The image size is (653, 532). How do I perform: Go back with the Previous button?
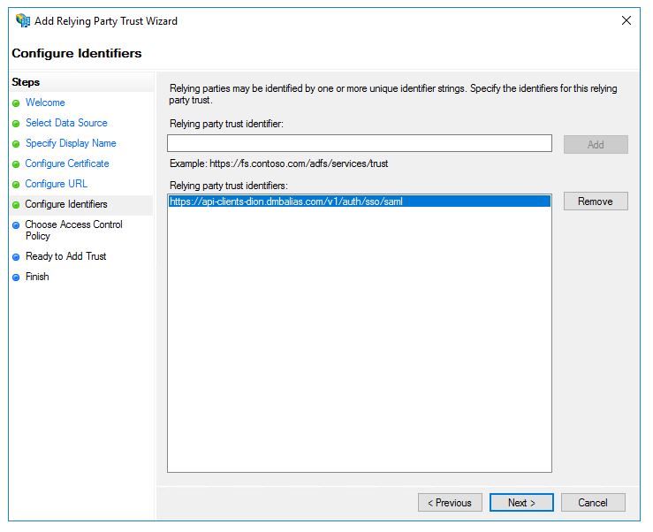450,503
